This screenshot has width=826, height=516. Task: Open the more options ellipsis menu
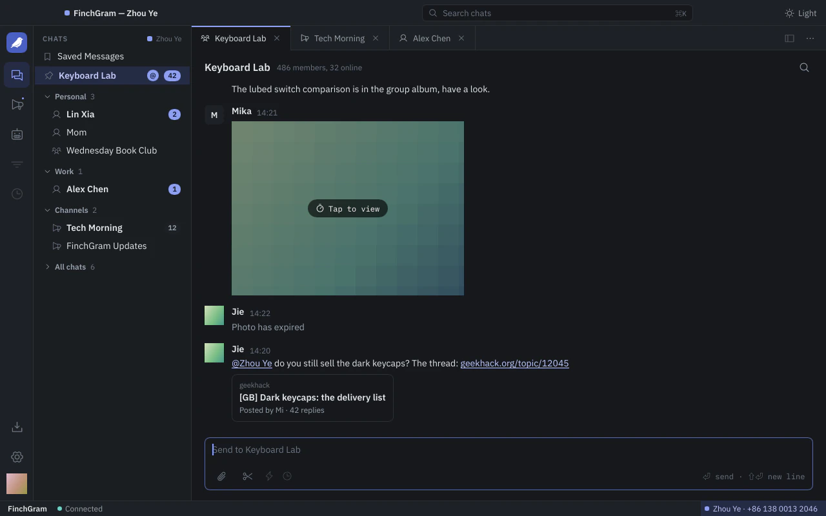click(x=810, y=38)
